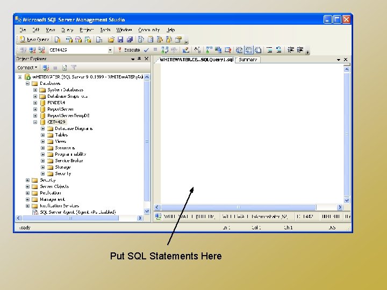This screenshot has height=290, width=387.
Task: Click the Properties Window toolbar icon
Action: [178, 39]
